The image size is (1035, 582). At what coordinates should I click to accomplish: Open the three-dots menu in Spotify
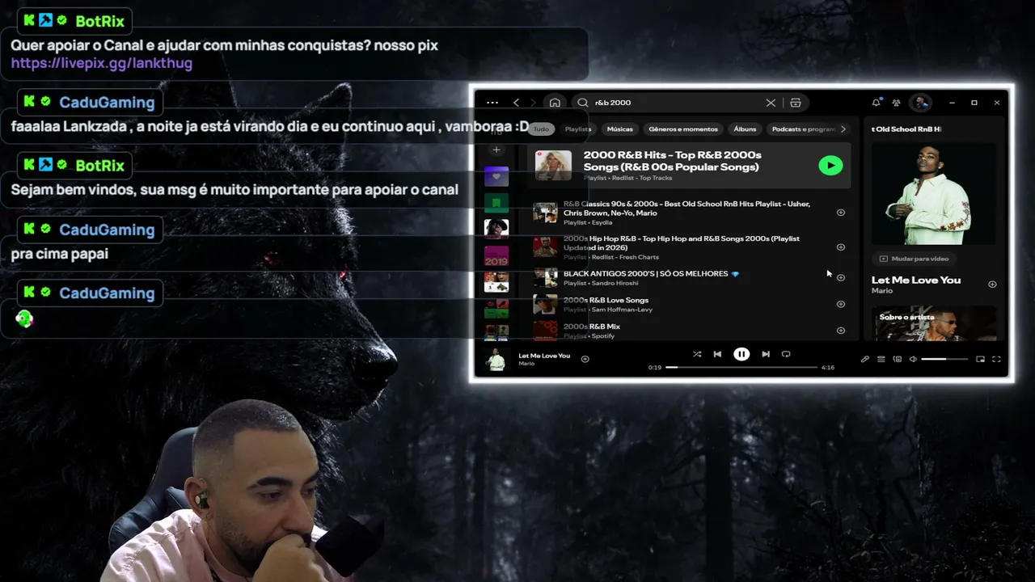pos(492,103)
